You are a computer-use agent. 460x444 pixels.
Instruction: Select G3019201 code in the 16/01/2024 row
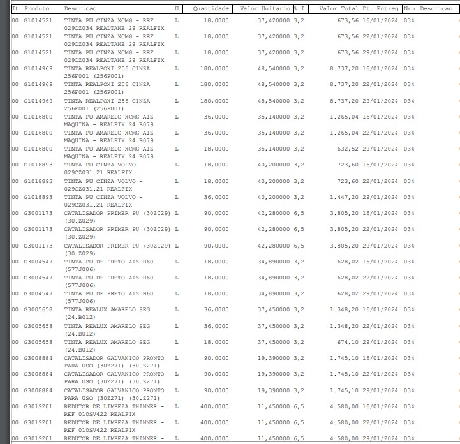[x=38, y=406]
